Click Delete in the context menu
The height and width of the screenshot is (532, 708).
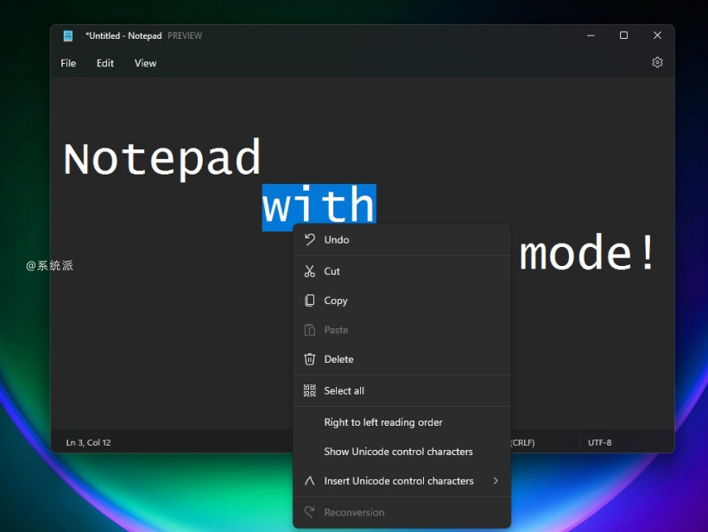(340, 358)
